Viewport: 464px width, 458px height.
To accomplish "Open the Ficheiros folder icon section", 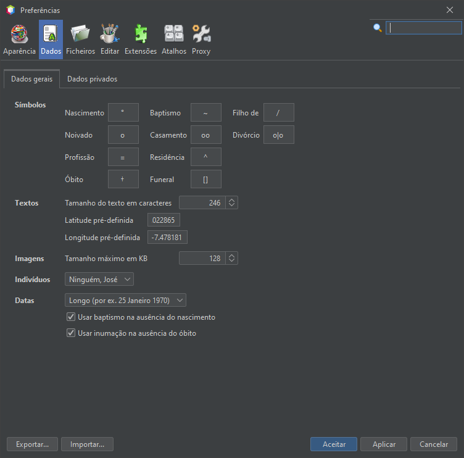I will (x=81, y=40).
